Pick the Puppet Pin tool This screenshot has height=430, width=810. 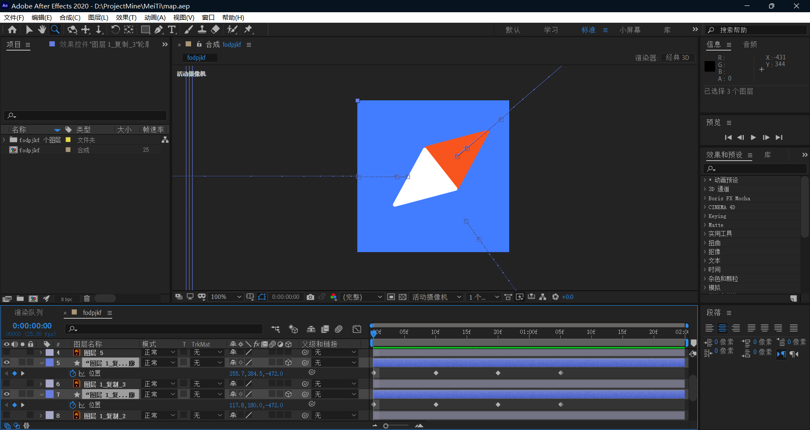coord(248,30)
